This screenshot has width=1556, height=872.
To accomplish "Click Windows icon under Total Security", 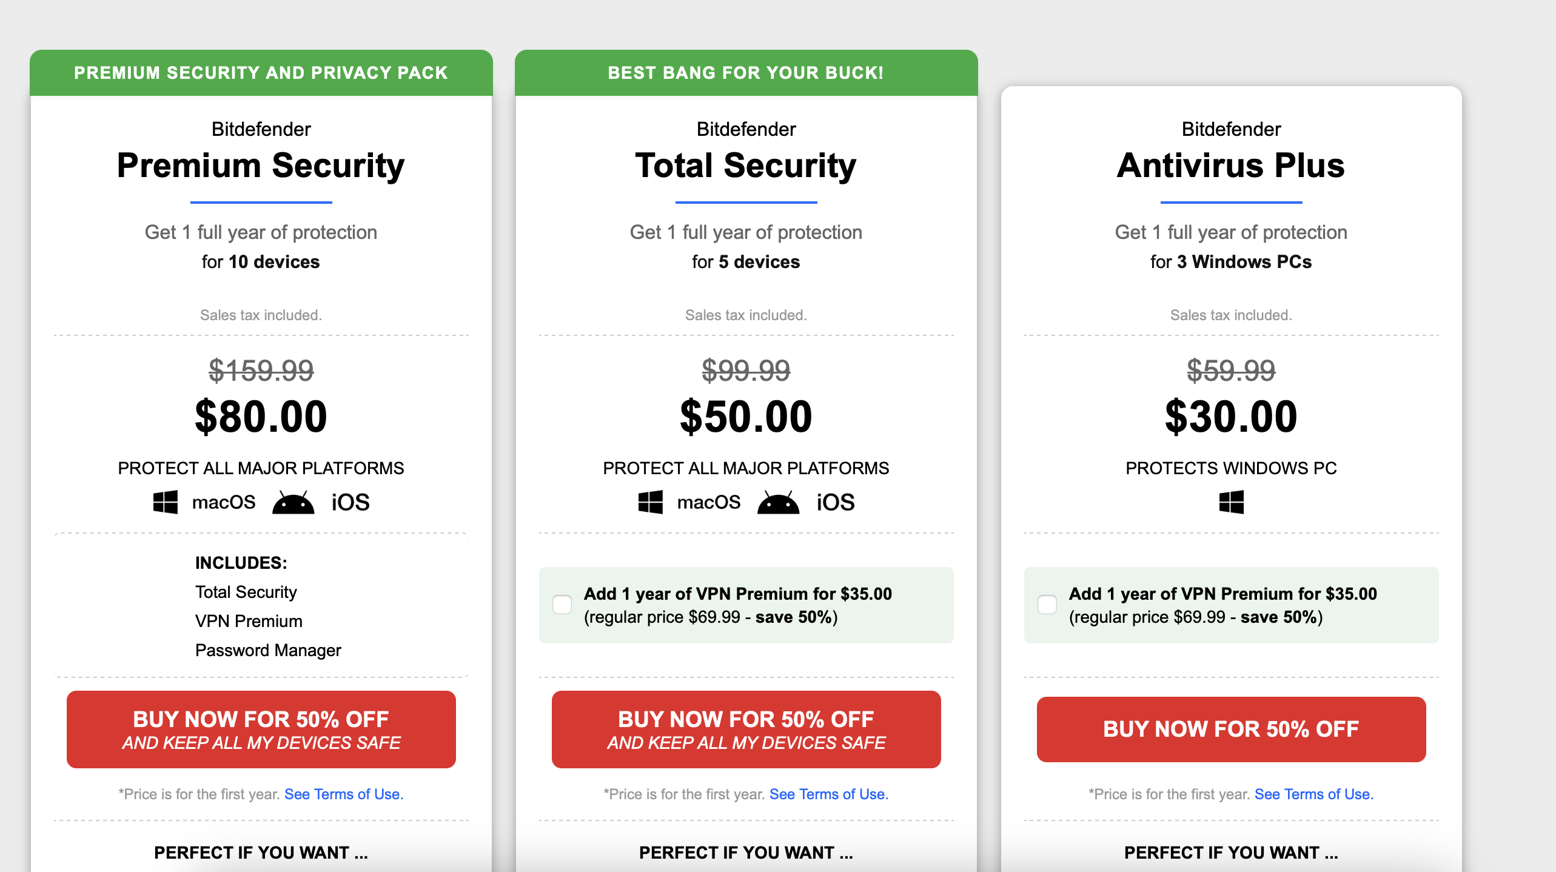I will (650, 502).
